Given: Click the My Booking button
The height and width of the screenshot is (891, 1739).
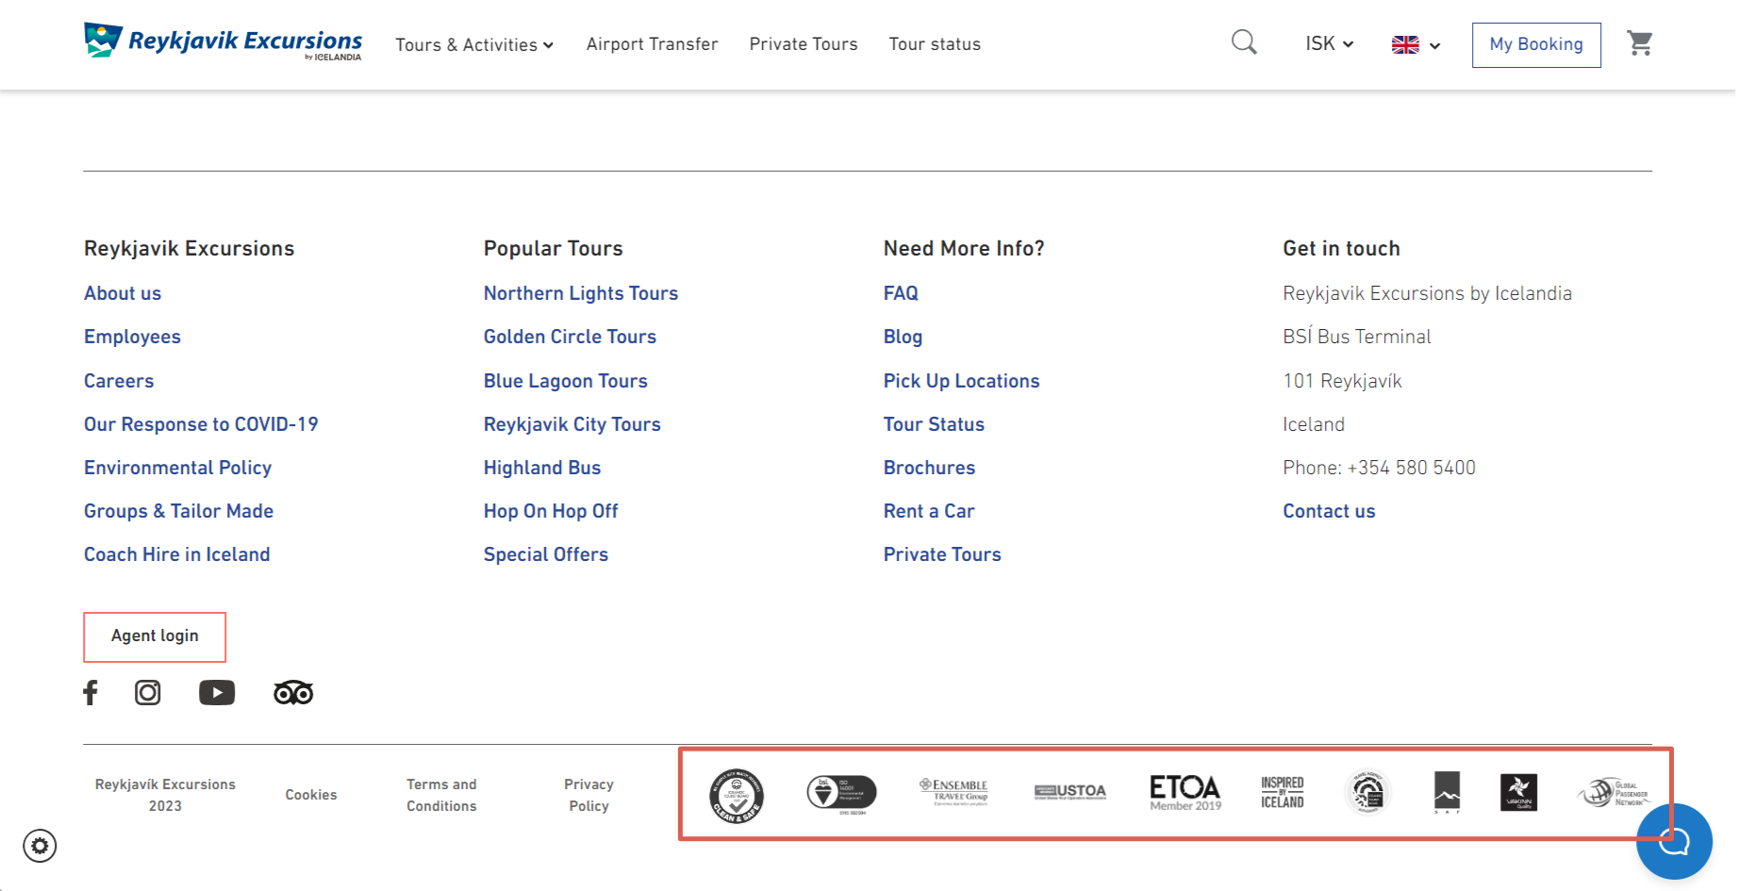Looking at the screenshot, I should (1536, 44).
